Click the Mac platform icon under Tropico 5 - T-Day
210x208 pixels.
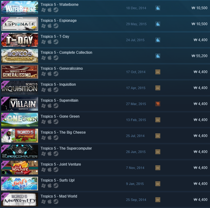click(50, 42)
